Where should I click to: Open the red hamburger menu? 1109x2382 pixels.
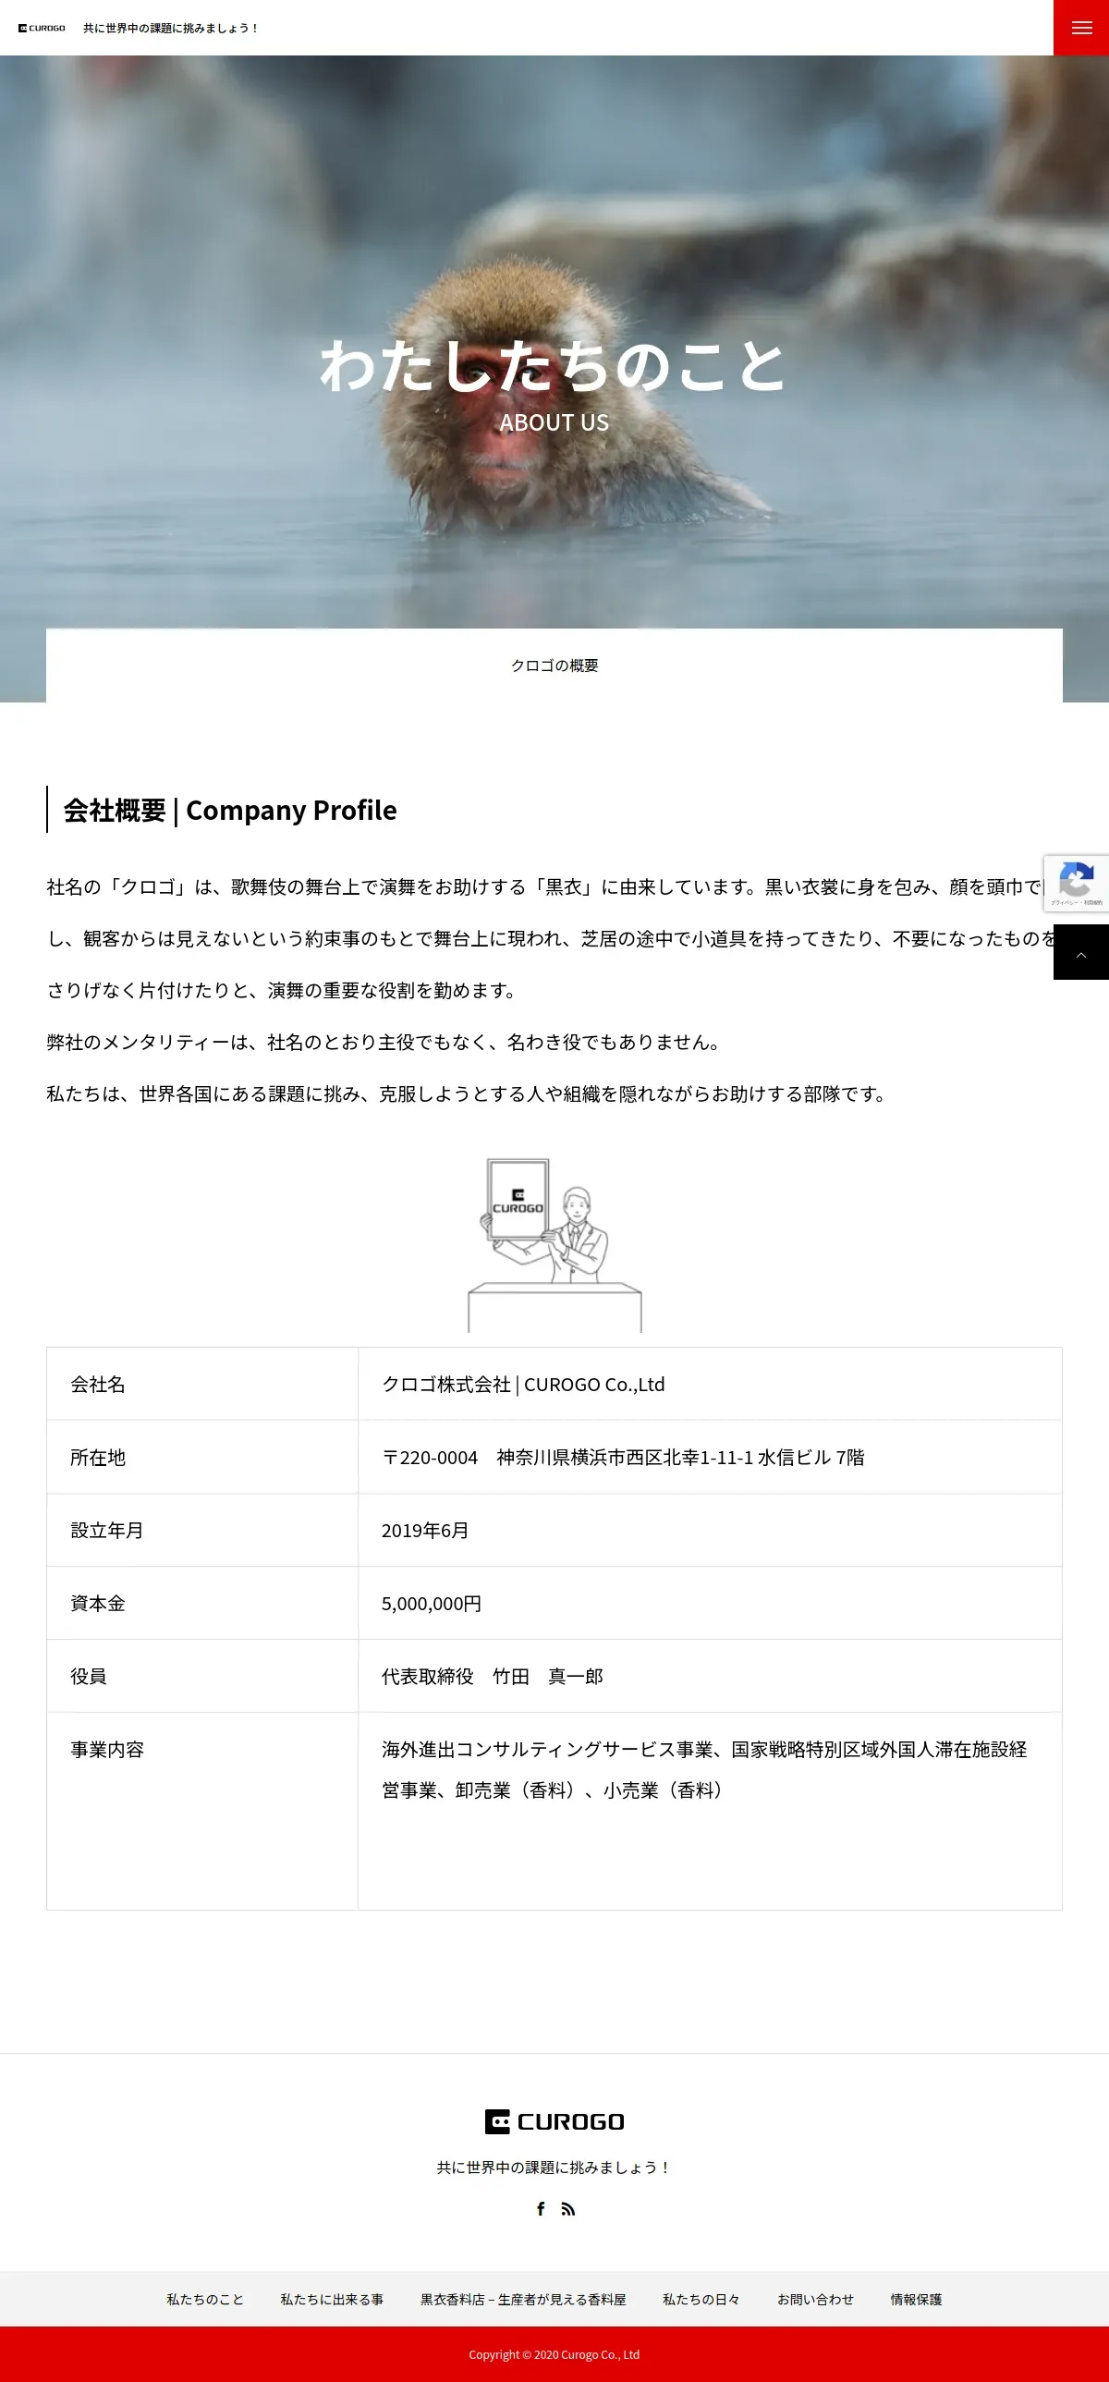(1081, 28)
